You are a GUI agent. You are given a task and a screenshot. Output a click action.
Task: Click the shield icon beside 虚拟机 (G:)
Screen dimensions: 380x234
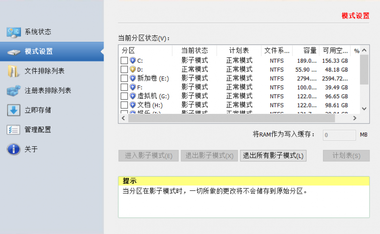[133, 96]
